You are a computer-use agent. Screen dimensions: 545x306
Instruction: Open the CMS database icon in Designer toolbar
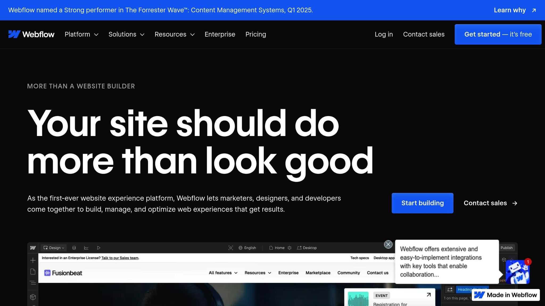[74, 248]
